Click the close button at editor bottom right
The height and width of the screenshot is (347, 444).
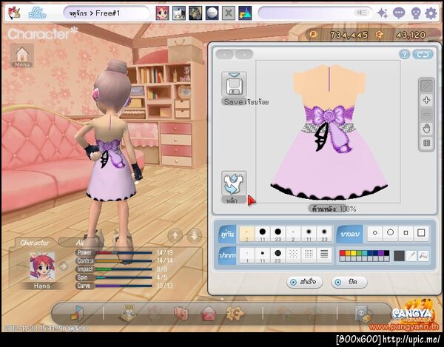(x=349, y=282)
